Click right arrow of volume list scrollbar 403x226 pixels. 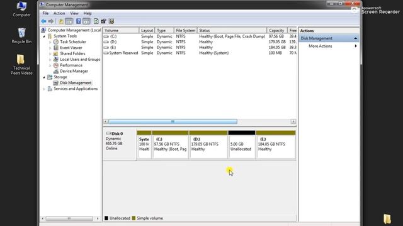tap(293, 121)
